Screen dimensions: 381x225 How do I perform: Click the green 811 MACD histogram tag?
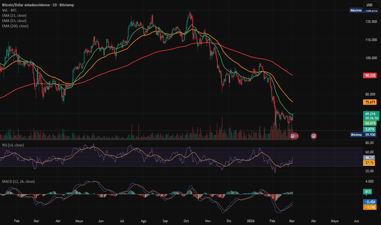pos(368,192)
